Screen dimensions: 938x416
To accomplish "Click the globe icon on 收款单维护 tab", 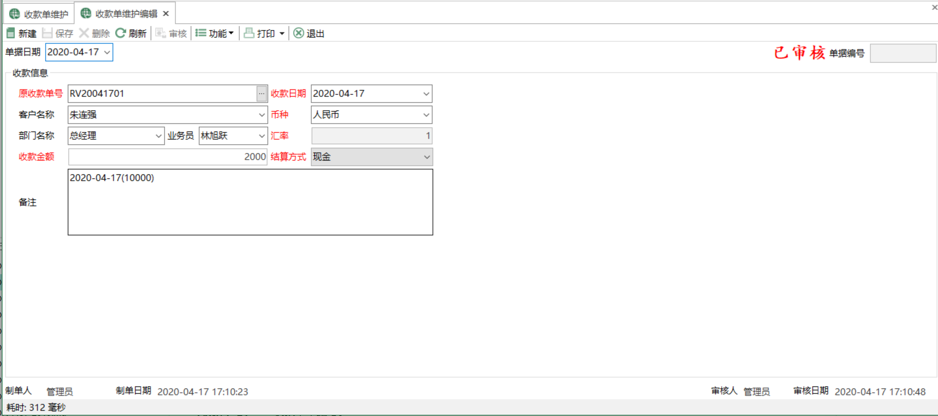I will (14, 14).
